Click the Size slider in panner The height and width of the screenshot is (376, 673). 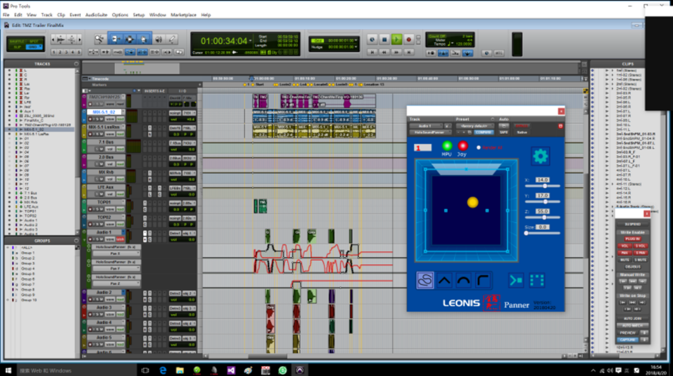click(x=542, y=233)
